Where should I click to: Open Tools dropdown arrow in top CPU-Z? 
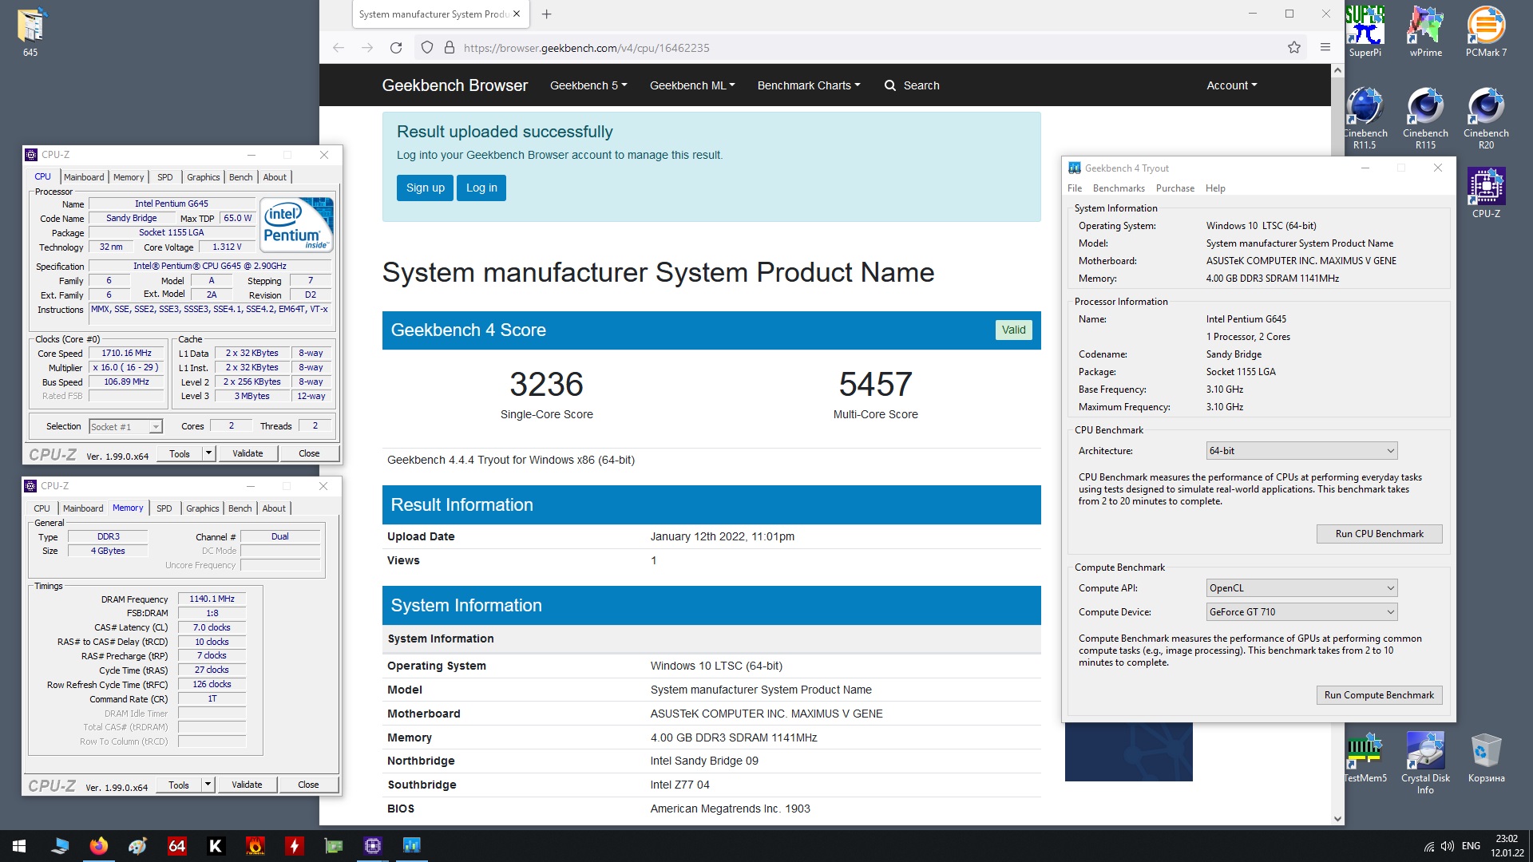(x=208, y=453)
